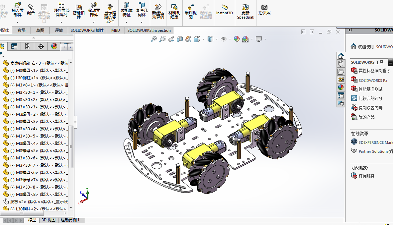
Task: Select tree item 底板<2>
Action: click(x=35, y=201)
